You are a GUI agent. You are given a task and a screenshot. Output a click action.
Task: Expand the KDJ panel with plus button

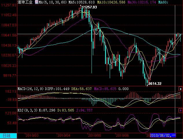(x=181, y=110)
